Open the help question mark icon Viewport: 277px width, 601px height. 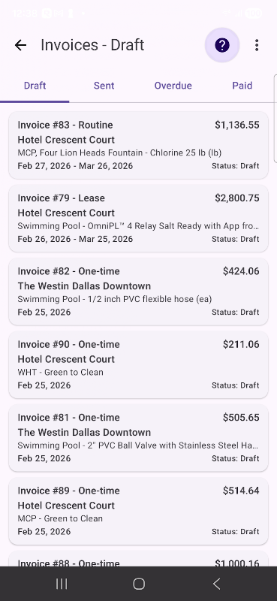coord(222,45)
